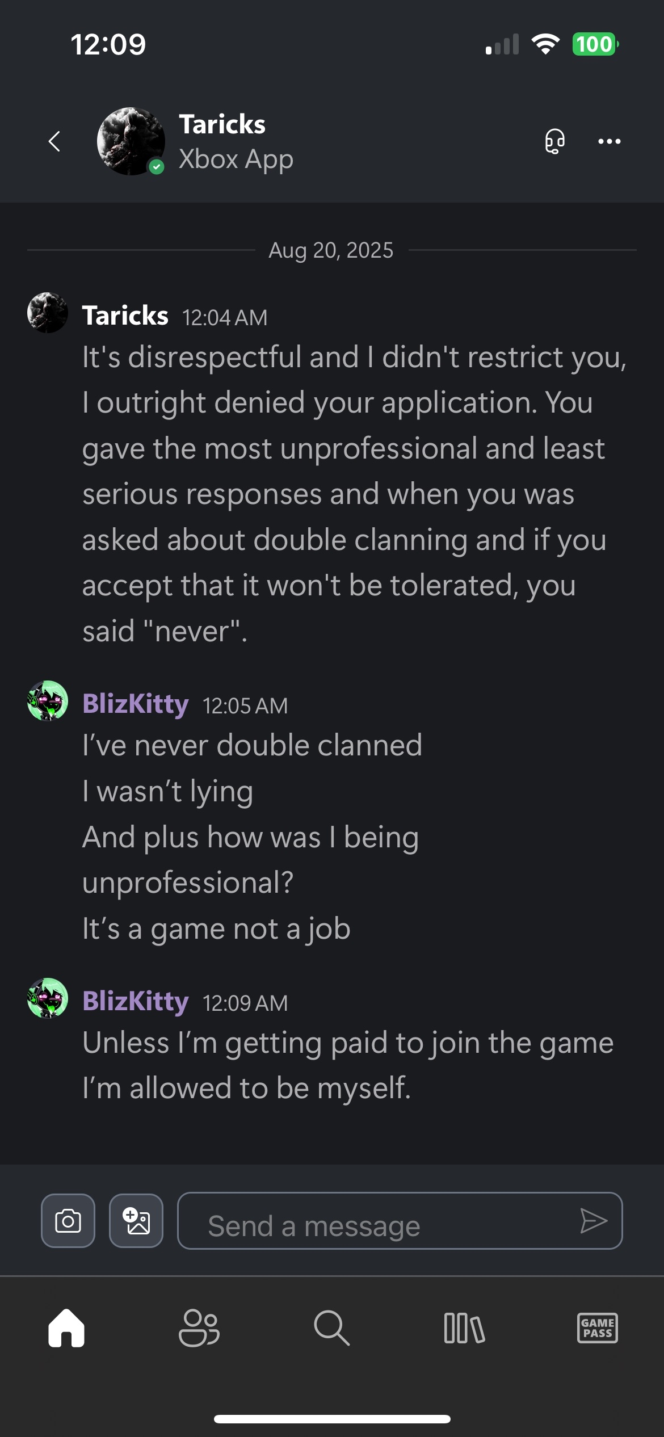Viewport: 664px width, 1437px height.
Task: Open the Friends and social tab
Action: [199, 1328]
